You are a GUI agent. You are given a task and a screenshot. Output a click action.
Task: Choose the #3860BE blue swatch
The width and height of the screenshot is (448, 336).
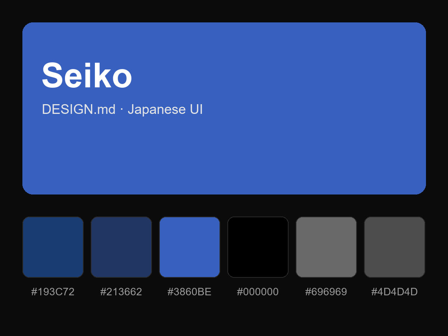coord(190,247)
